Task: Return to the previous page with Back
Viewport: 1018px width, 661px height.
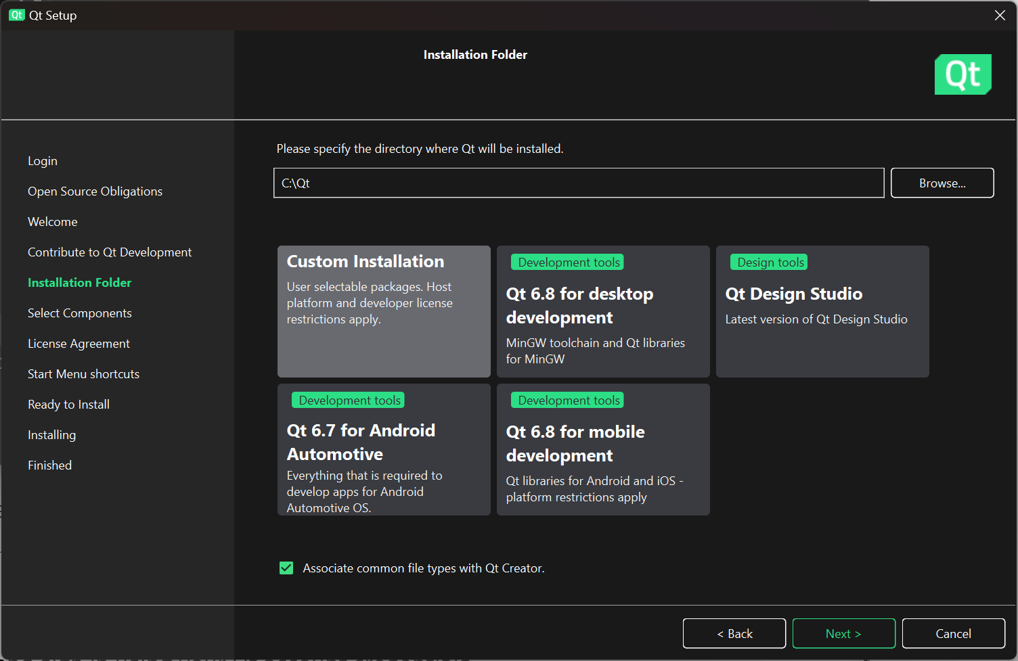Action: pyautogui.click(x=734, y=633)
